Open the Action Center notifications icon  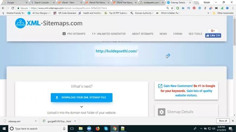231,129
